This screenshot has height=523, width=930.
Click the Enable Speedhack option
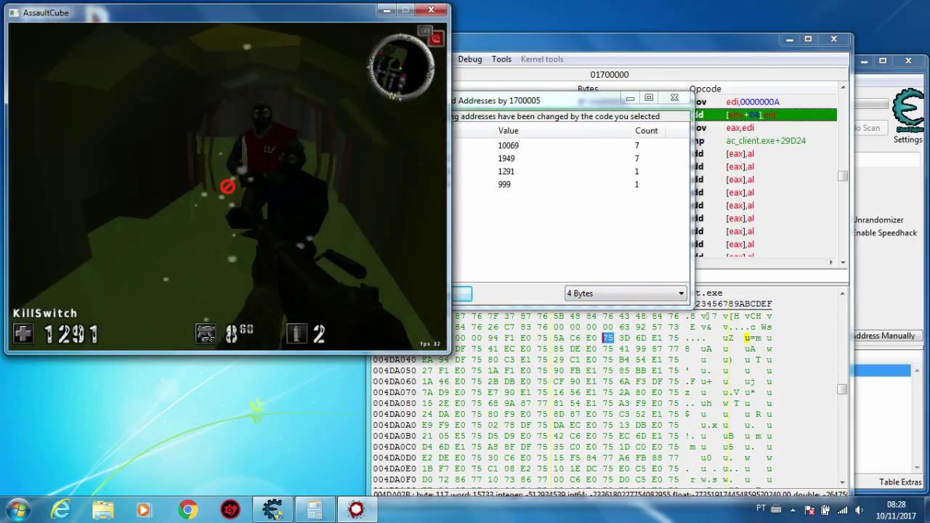pyautogui.click(x=885, y=233)
